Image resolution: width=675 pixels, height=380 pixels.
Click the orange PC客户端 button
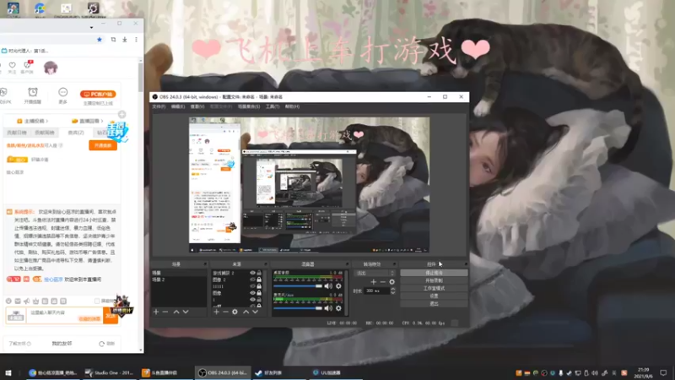tap(98, 94)
